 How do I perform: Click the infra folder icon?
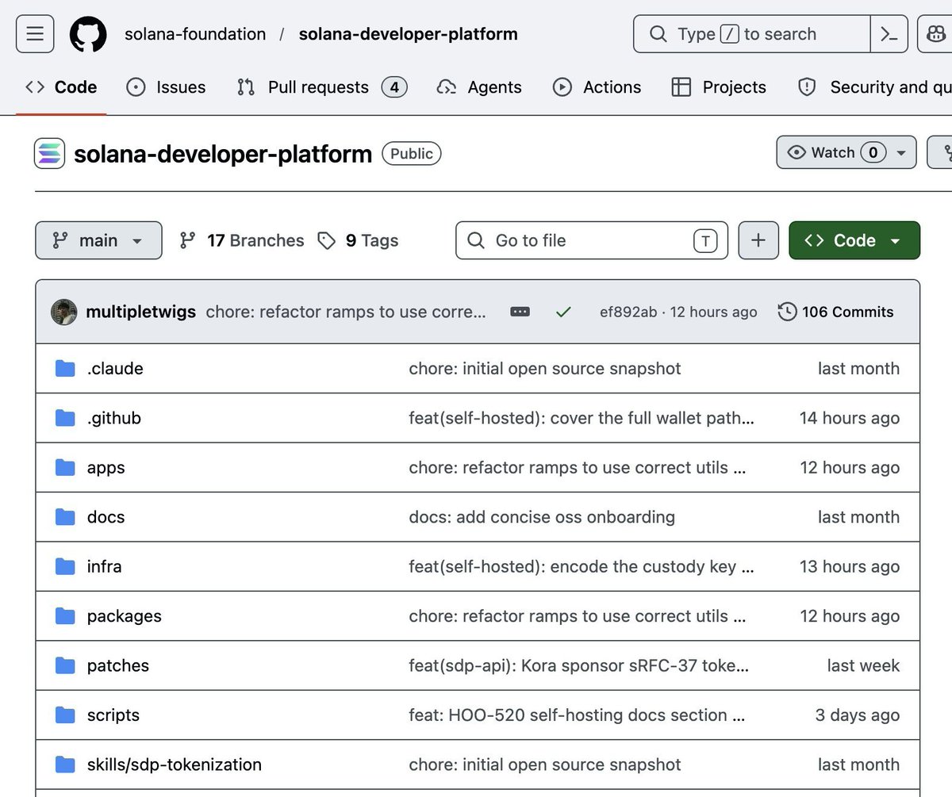(65, 567)
